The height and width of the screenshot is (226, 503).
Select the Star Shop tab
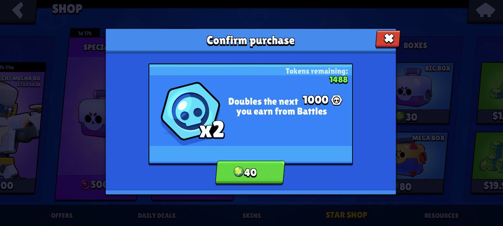(346, 215)
